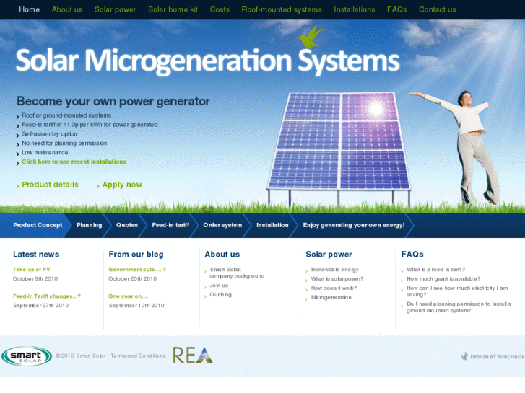This screenshot has height=393, width=525.
Task: Go to the Installations page
Action: [x=355, y=9]
